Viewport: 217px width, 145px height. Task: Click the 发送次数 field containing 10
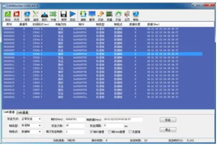pos(75,126)
